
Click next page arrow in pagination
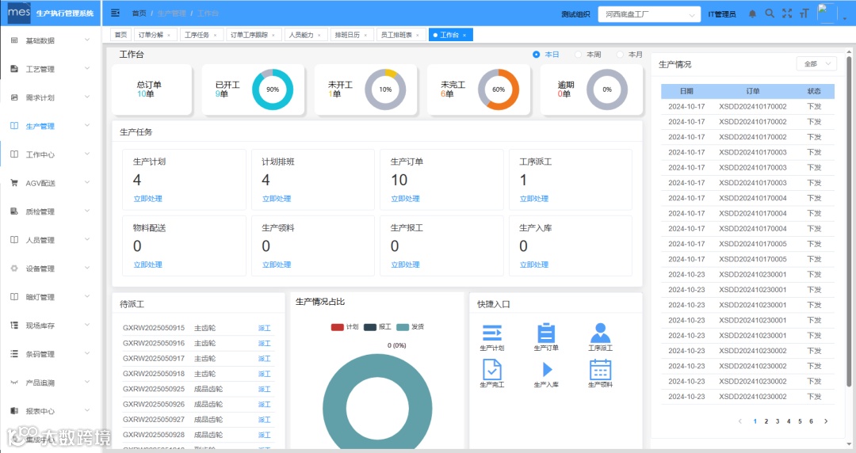[826, 421]
